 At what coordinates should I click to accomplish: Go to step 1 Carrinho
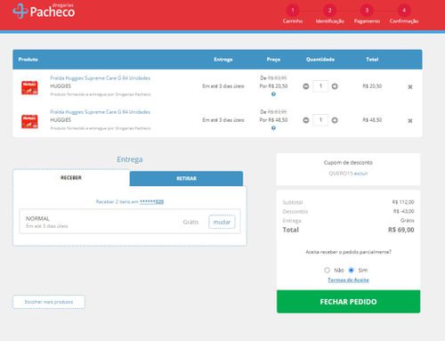coord(293,14)
